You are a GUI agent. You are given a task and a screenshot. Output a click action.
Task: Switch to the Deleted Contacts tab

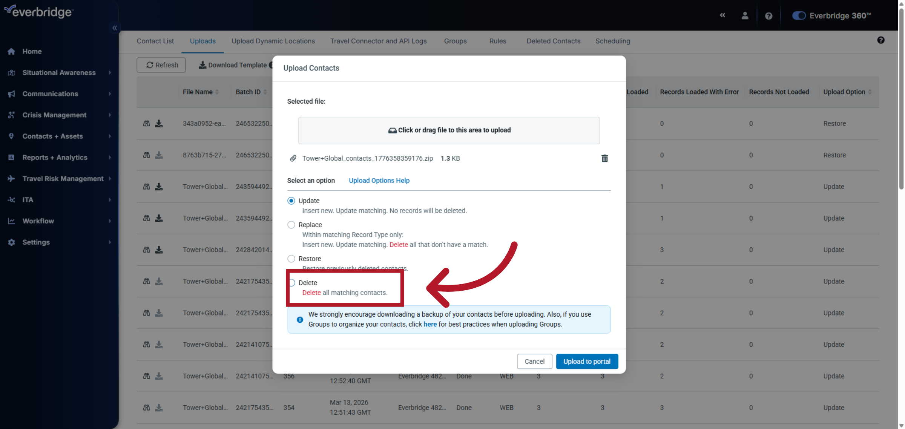point(553,41)
